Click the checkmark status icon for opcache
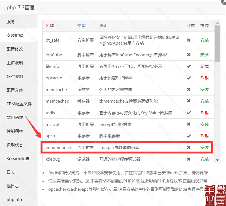 coord(189,78)
